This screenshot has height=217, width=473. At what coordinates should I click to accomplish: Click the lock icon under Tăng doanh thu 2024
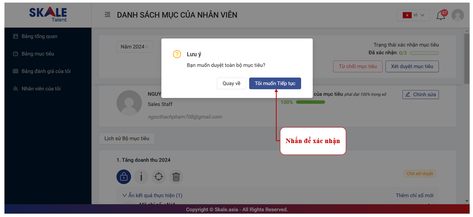pyautogui.click(x=124, y=177)
